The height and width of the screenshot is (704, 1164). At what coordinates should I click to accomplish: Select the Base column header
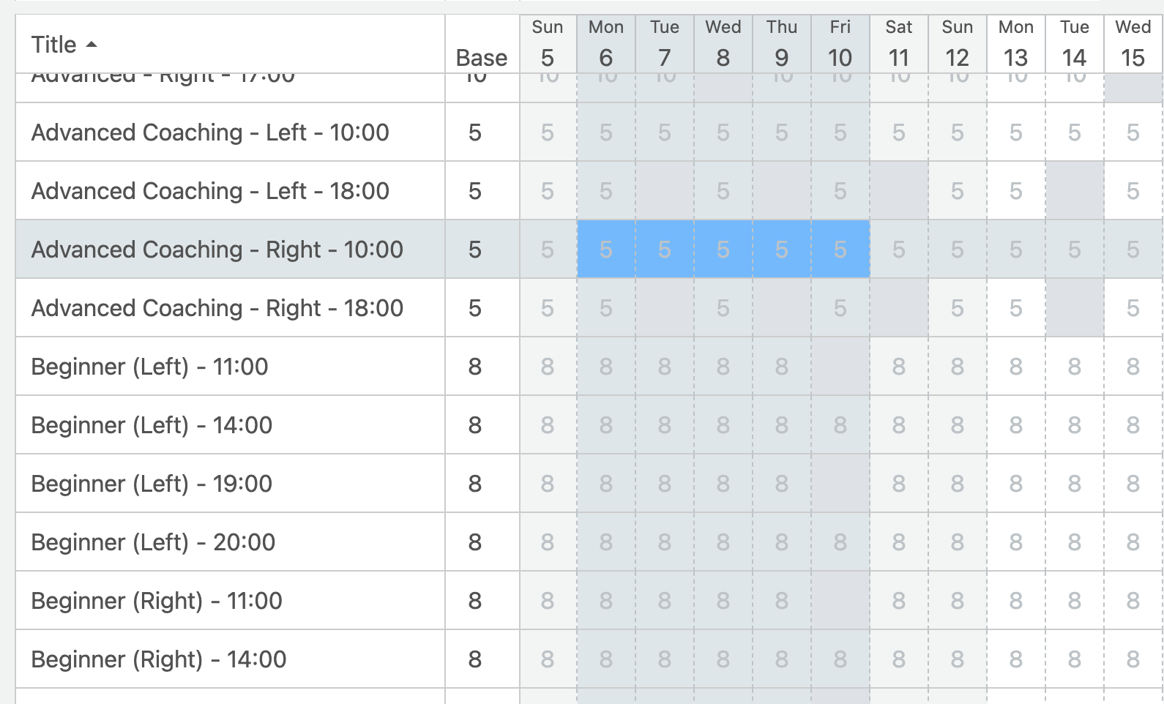(482, 58)
